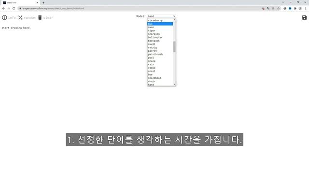Image resolution: width=309 pixels, height=174 pixels.
Task: Select sheep model
Action: coord(160,61)
